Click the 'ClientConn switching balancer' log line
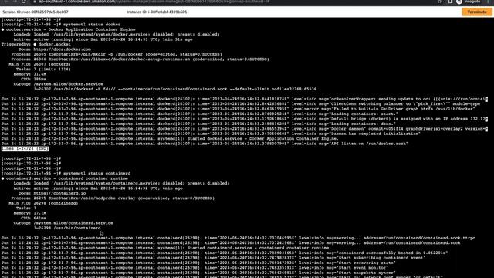 241,104
